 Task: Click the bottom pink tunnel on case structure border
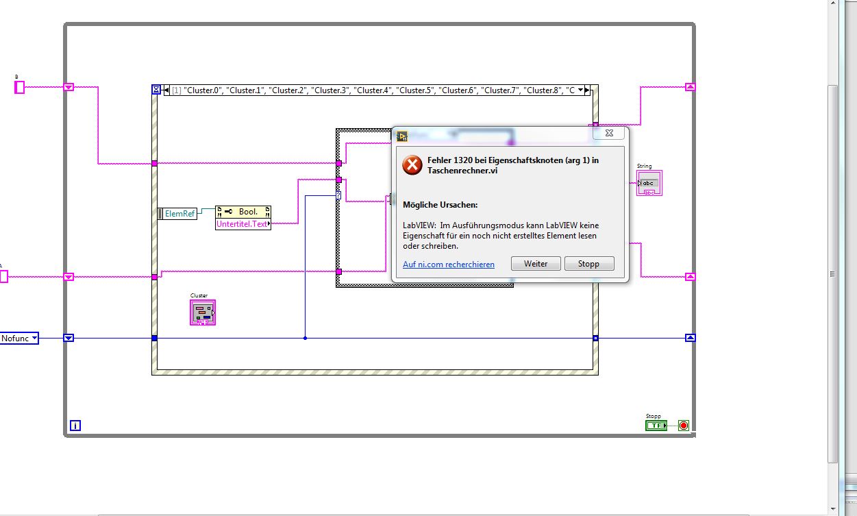(338, 271)
